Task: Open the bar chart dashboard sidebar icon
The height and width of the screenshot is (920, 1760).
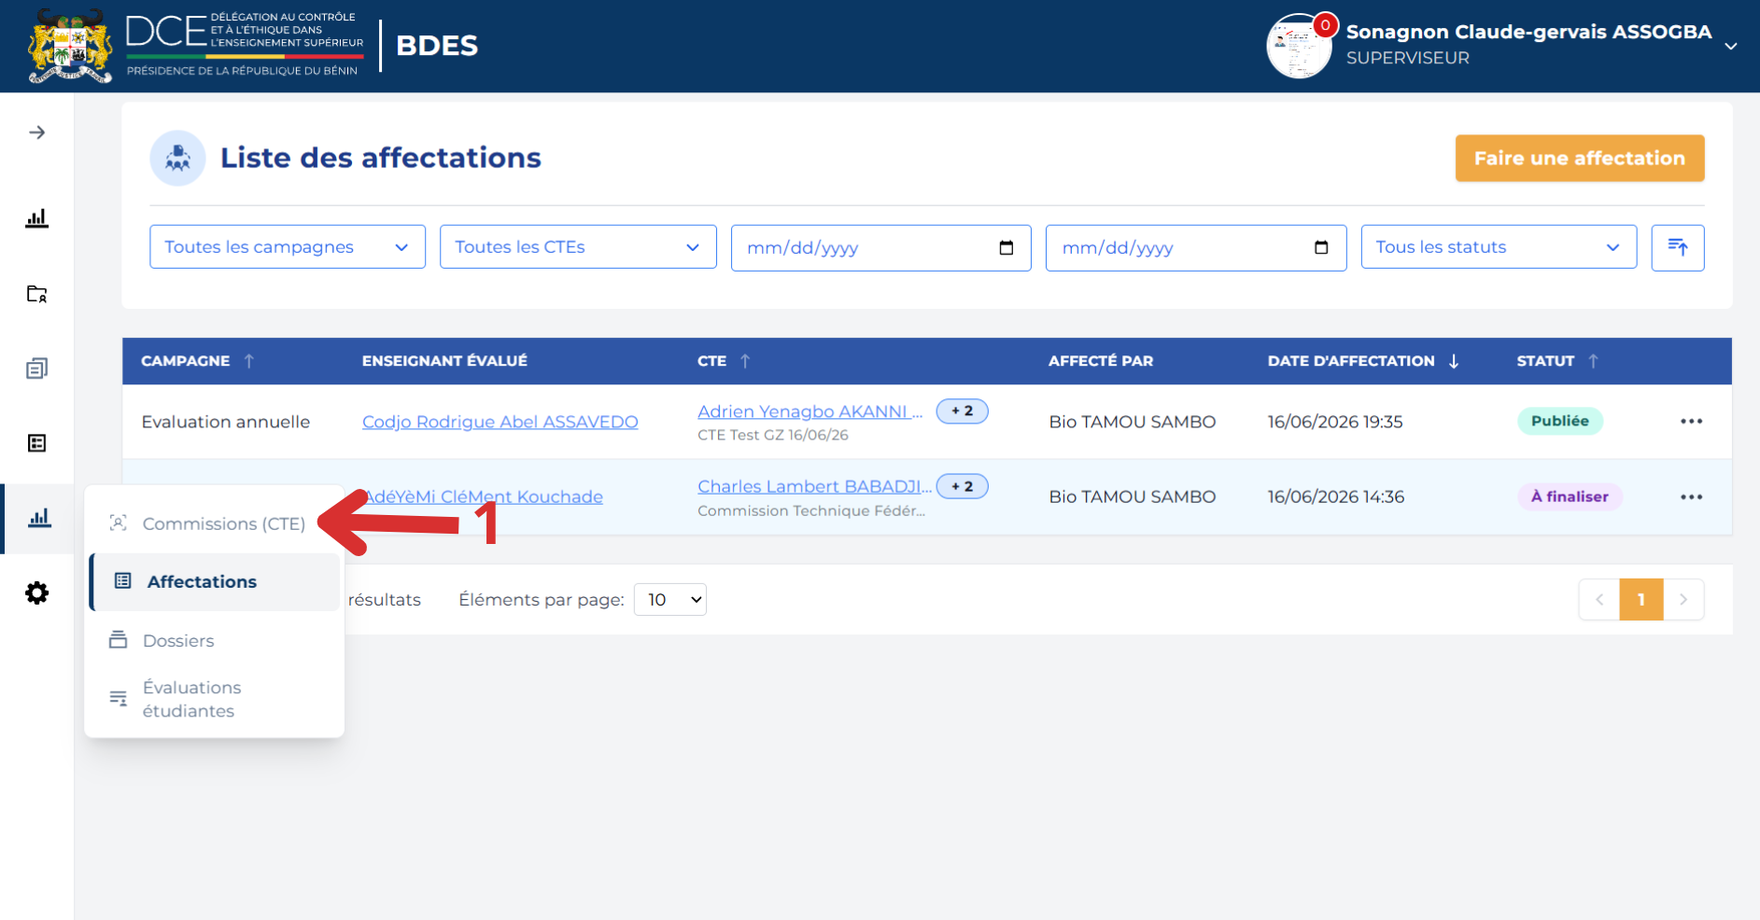Action: pos(36,218)
